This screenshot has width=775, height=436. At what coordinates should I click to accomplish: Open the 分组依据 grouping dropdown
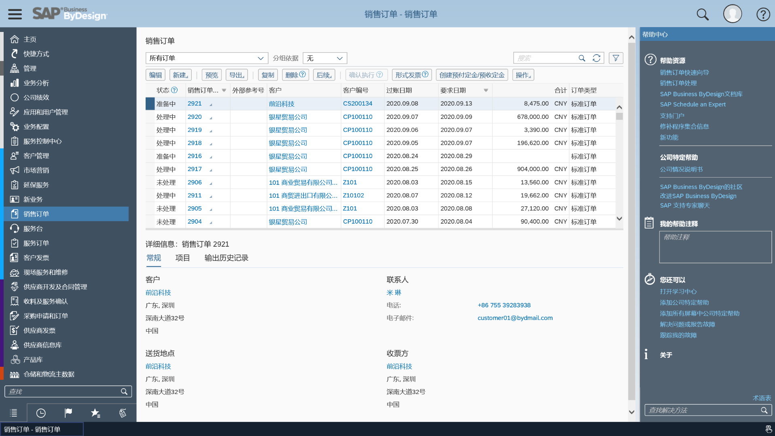pos(325,58)
